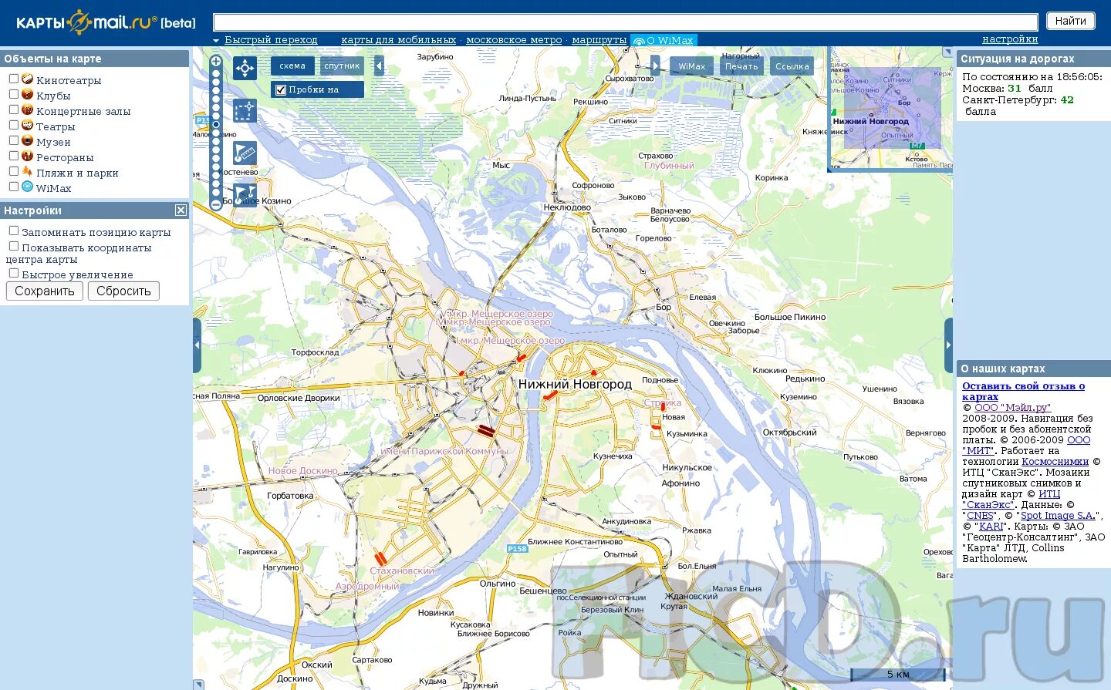Click the WiMax map toolbar button

[691, 66]
